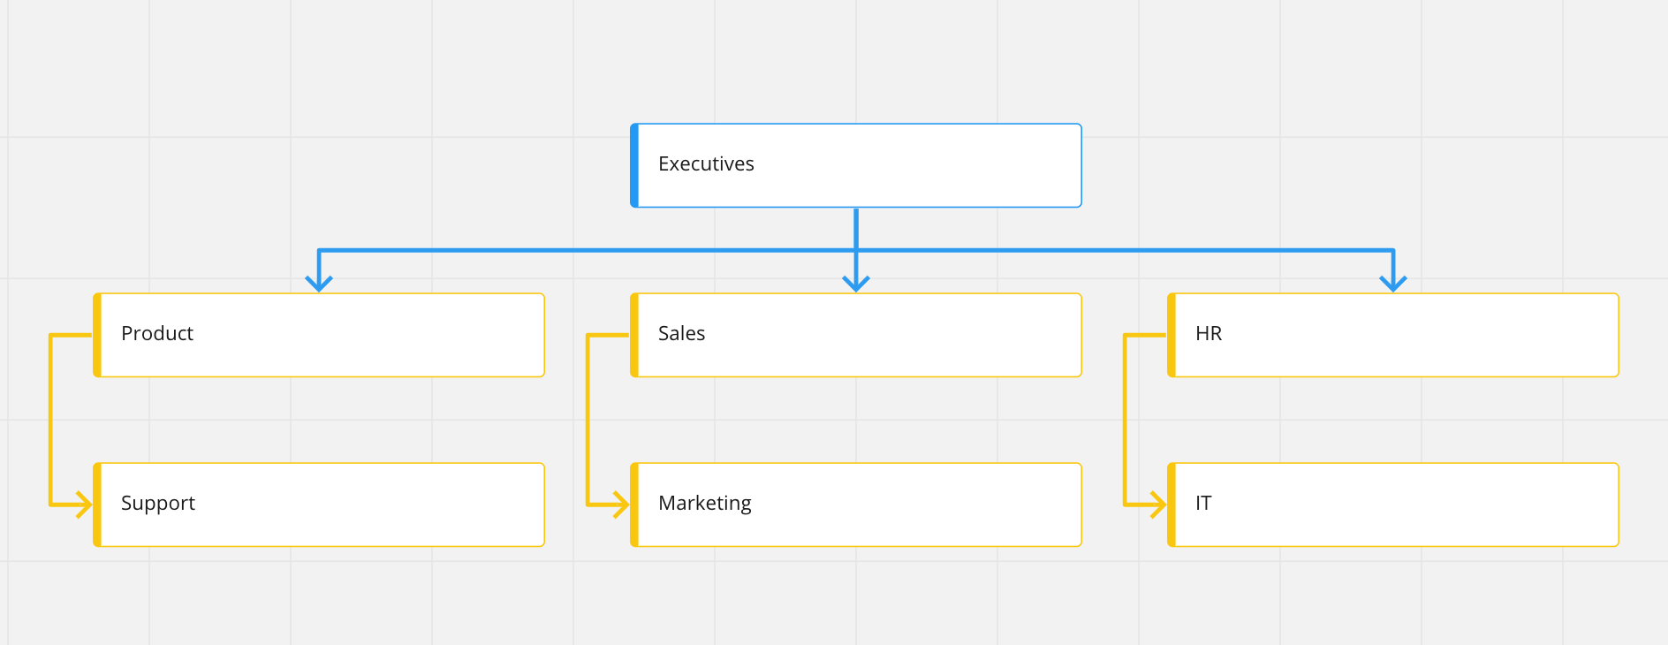Click blue connector stem directly below Executives box

(x=856, y=228)
